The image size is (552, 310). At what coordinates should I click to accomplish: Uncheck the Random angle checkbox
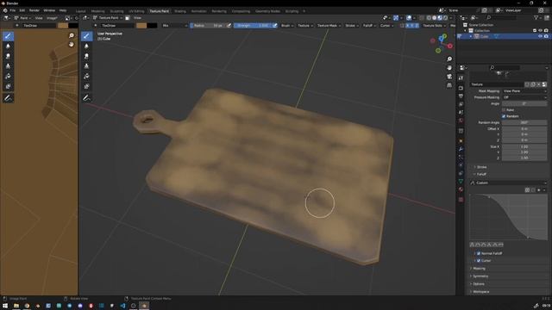(x=504, y=116)
